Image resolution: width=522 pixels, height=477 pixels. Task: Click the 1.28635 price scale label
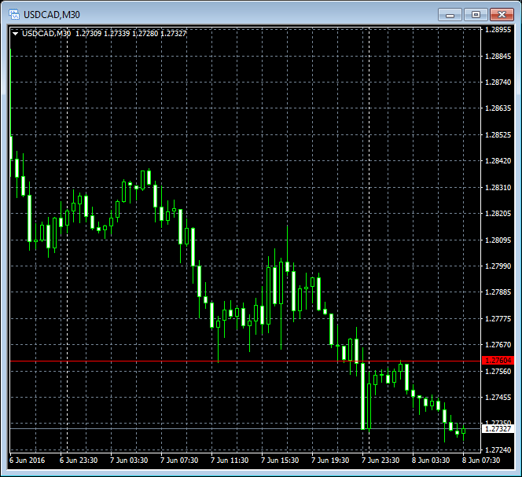tap(498, 108)
